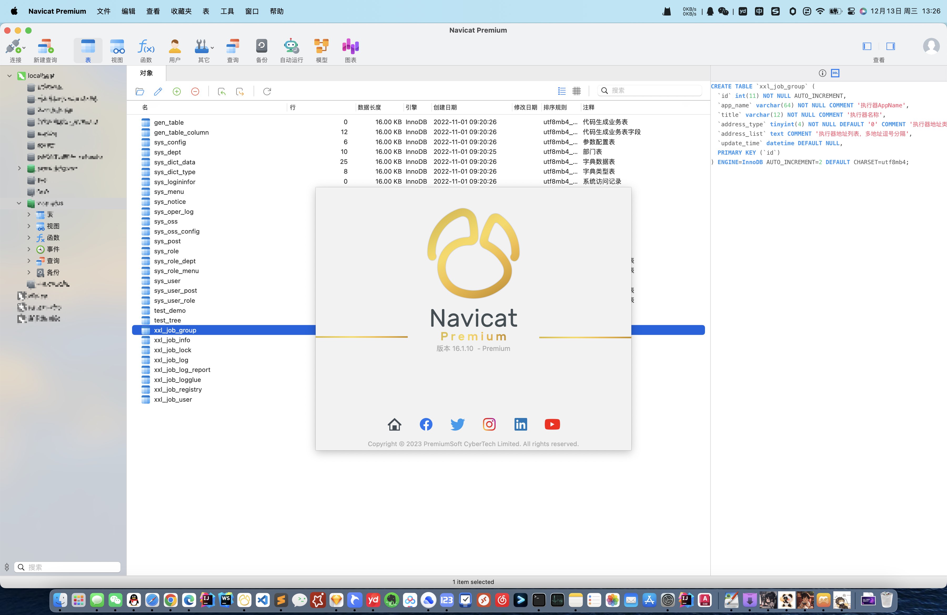Switch to detail grid view mode
The height and width of the screenshot is (615, 947).
coord(577,91)
